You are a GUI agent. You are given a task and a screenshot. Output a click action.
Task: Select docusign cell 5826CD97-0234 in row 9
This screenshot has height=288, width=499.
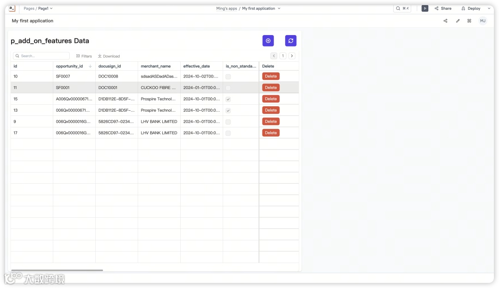pos(116,121)
